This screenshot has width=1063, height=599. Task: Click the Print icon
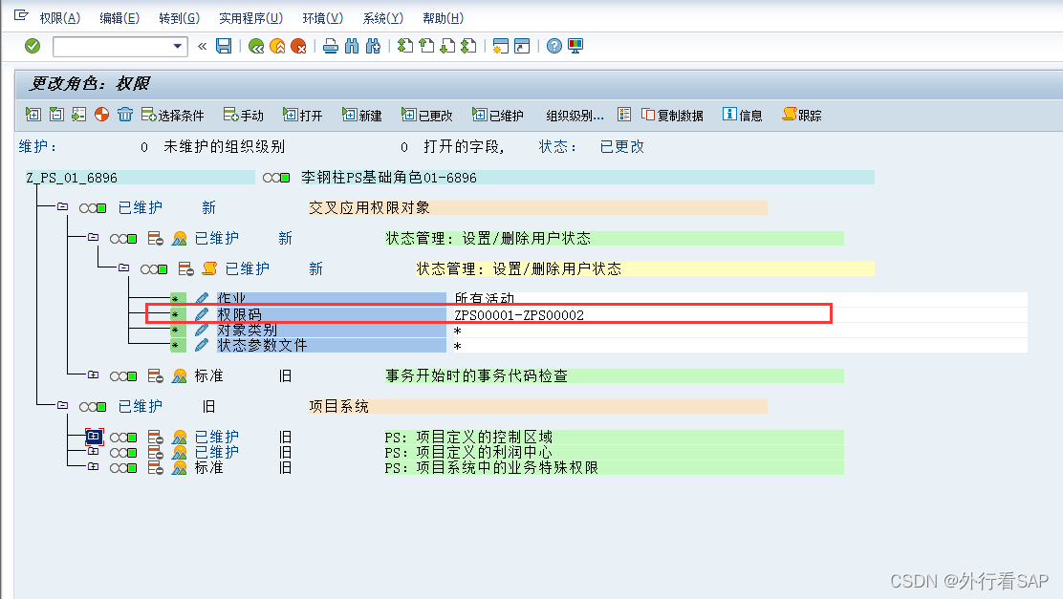click(331, 46)
